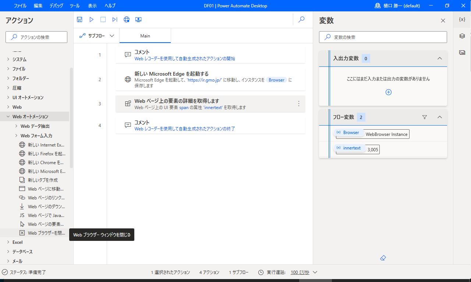The width and height of the screenshot is (471, 282).
Task: Open the 編集 menu
Action: (38, 6)
